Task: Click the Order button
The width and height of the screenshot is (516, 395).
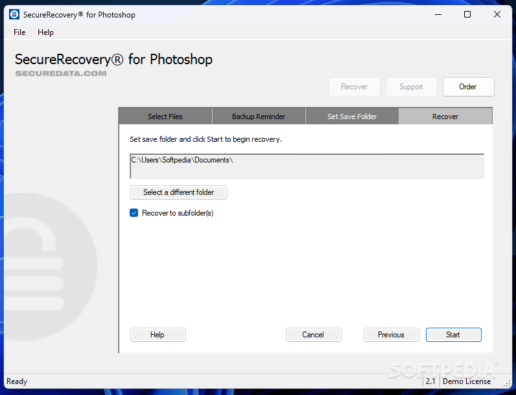Action: click(468, 87)
